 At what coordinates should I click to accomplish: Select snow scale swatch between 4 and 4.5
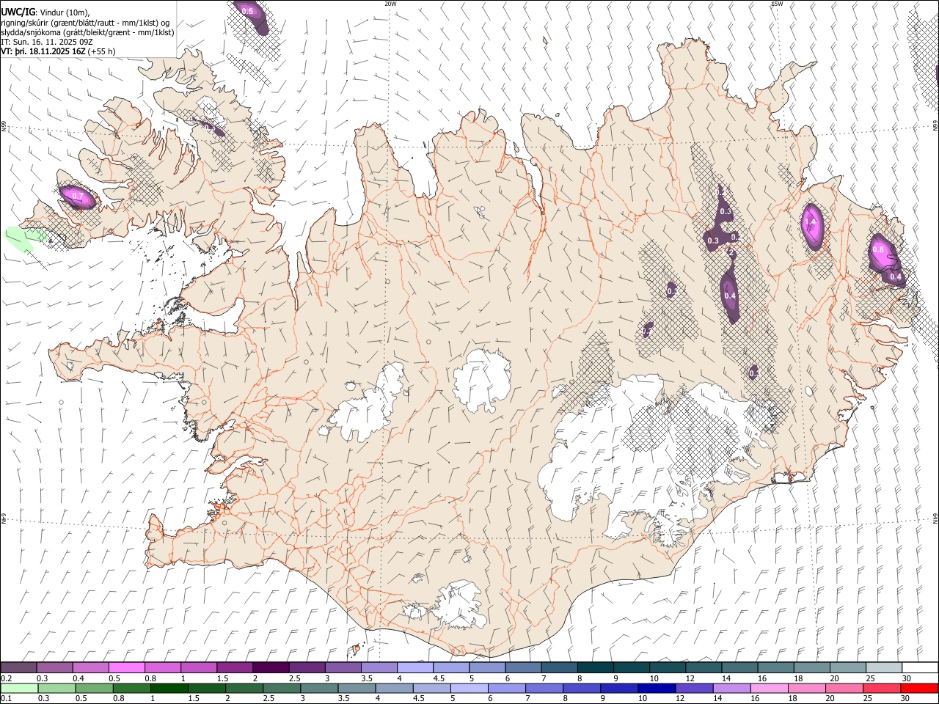click(x=414, y=667)
